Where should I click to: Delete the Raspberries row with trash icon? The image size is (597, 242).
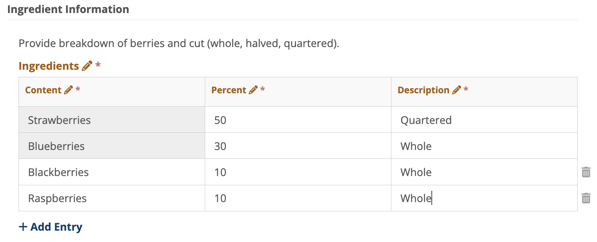click(x=586, y=198)
